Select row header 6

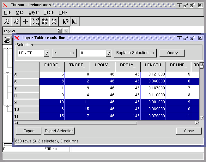27,82
